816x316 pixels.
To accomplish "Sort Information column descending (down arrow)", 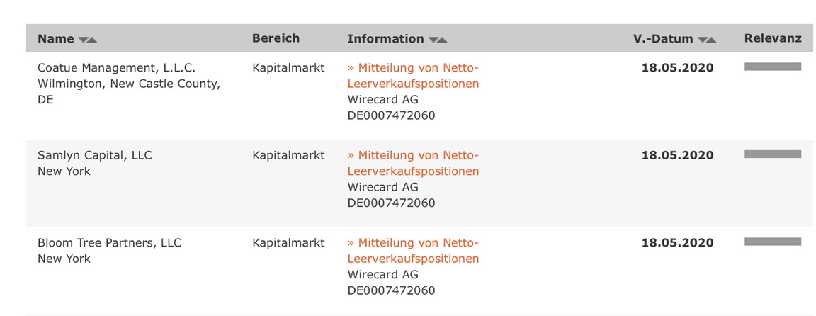I will (433, 40).
